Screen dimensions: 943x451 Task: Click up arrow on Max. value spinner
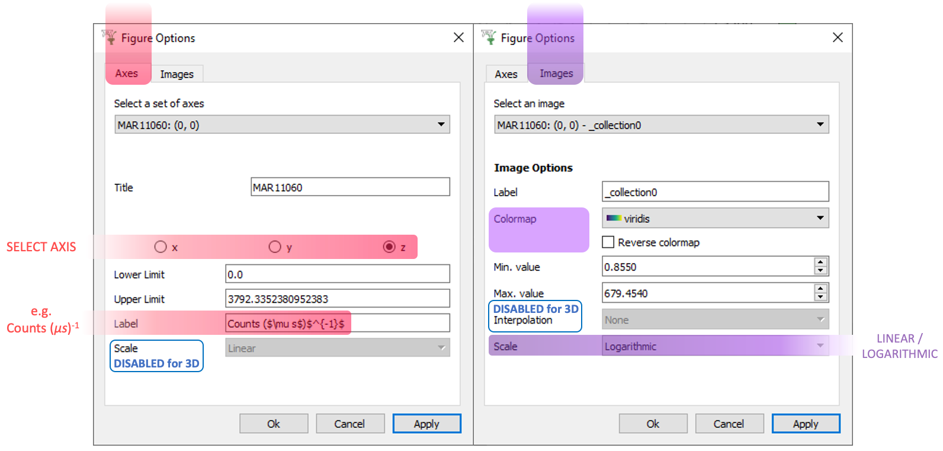820,289
